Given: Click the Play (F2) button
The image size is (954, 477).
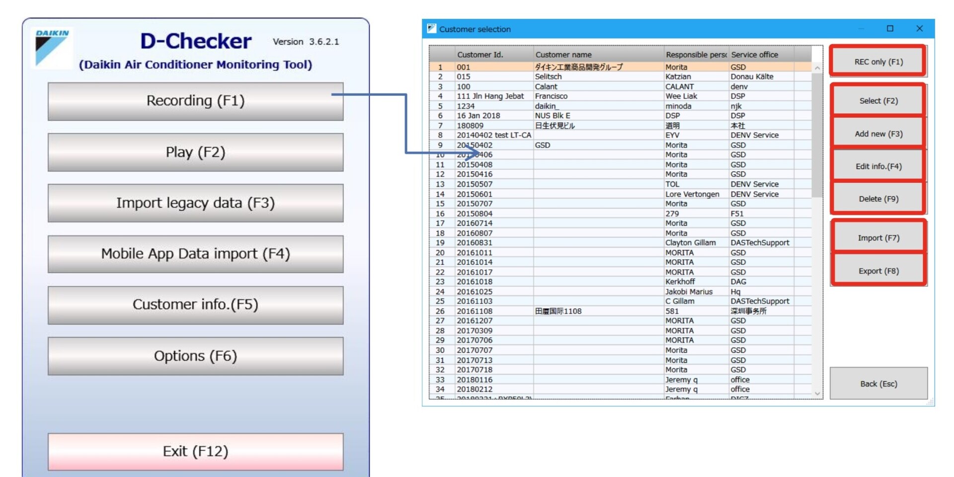Looking at the screenshot, I should (195, 153).
